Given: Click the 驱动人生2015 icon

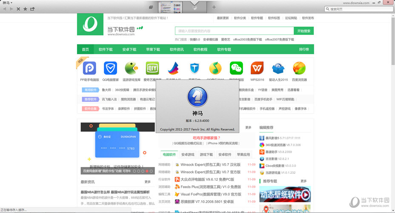Looking at the screenshot, I should [278, 68].
